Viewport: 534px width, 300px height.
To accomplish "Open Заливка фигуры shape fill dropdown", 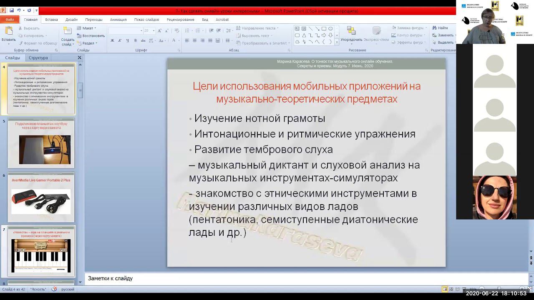I will [409, 28].
